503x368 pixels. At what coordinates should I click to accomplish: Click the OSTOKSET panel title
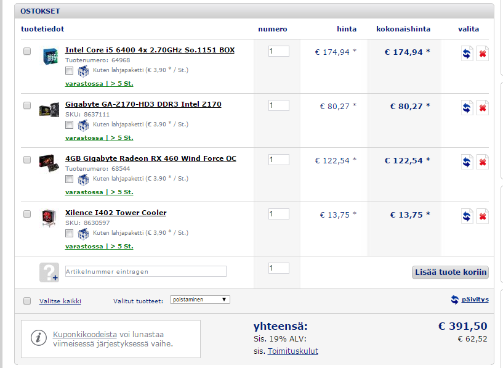click(x=40, y=11)
